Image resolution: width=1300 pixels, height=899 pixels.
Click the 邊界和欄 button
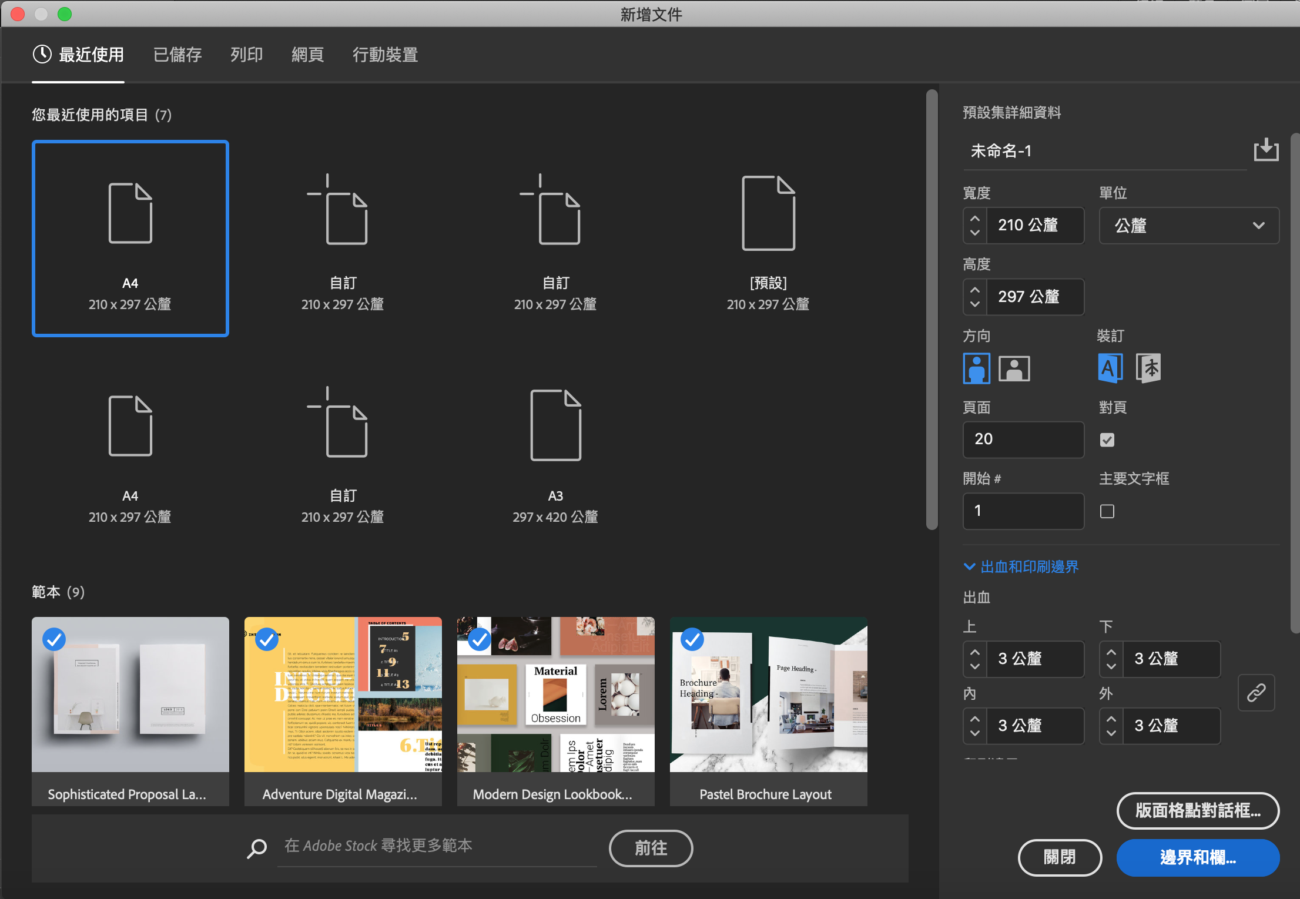click(1197, 857)
